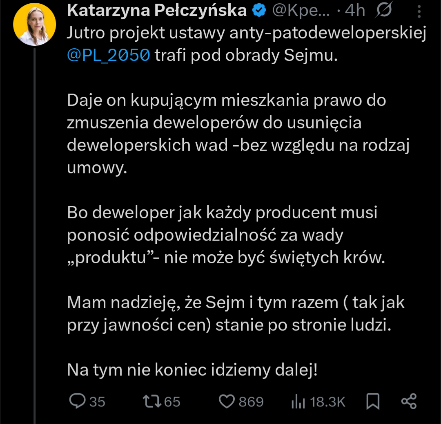Image resolution: width=441 pixels, height=424 pixels.
Task: Click the like count 869
Action: coord(251,402)
